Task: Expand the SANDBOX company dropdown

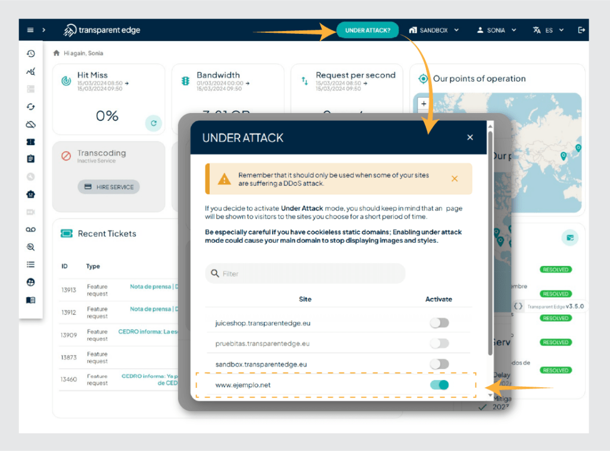Action: tap(434, 30)
